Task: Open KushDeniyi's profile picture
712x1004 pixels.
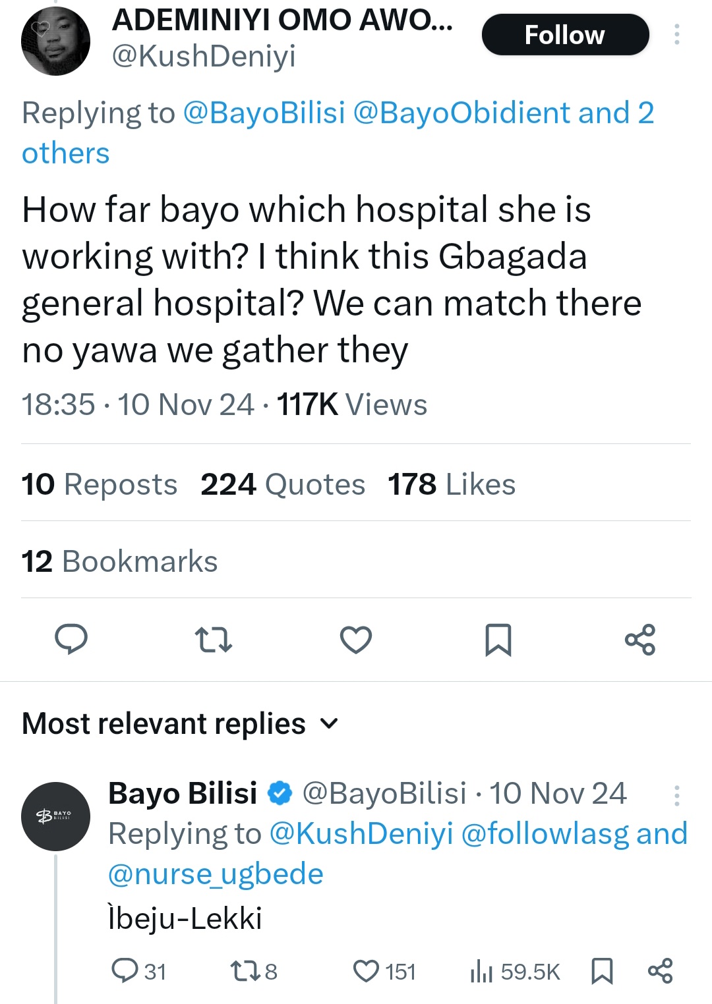Action: 56,41
